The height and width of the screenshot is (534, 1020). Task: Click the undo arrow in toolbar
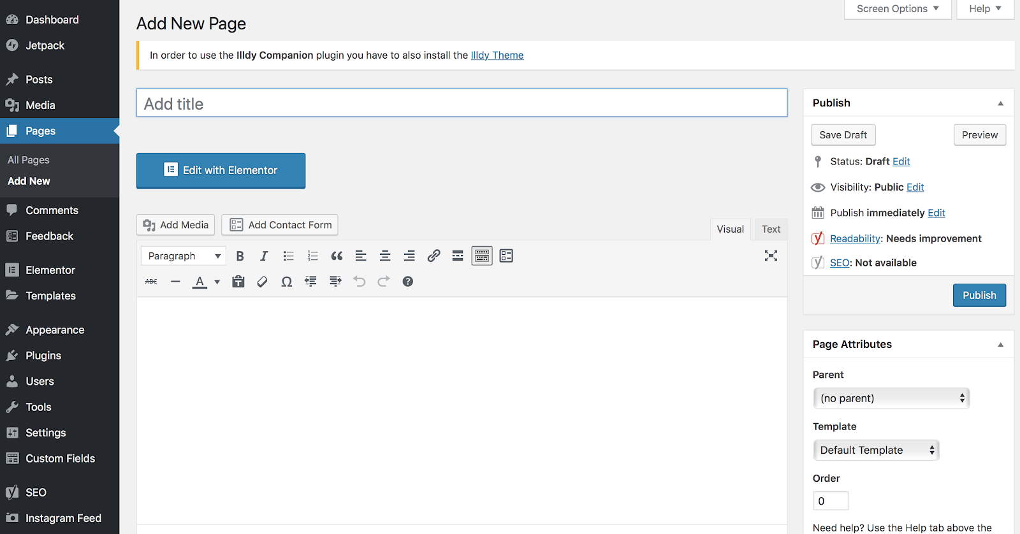(x=360, y=282)
